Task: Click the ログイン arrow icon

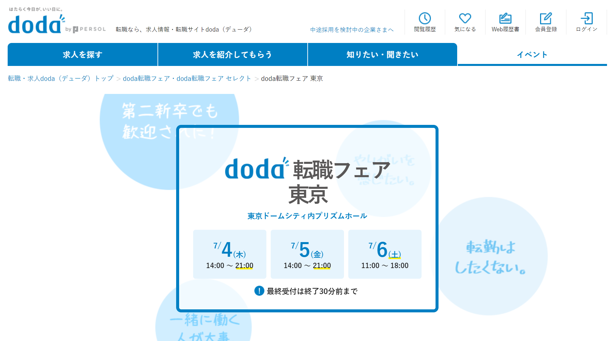Action: [x=586, y=18]
